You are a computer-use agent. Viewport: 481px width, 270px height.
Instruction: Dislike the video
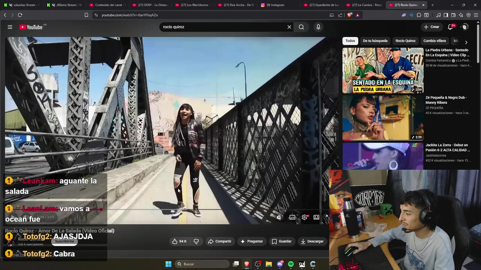tap(196, 241)
